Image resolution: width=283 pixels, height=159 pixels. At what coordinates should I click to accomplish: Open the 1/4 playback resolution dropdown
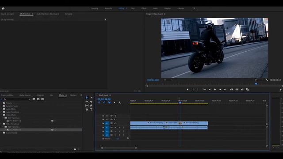259,80
